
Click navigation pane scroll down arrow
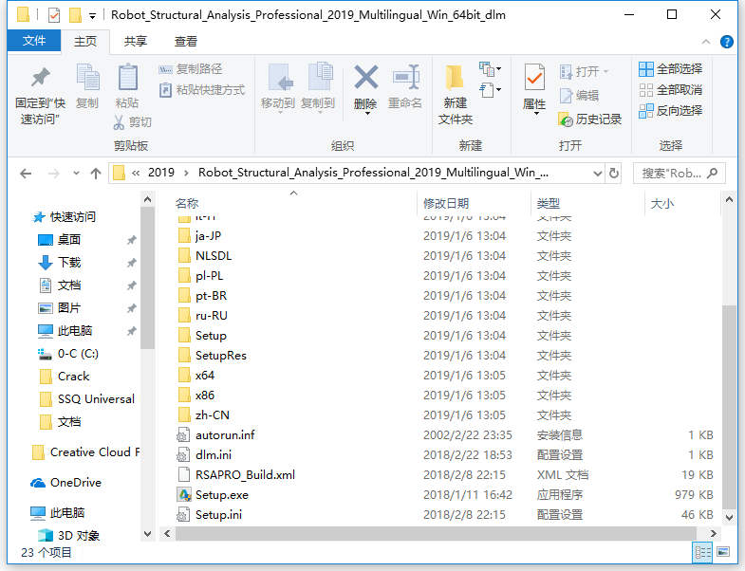point(148,534)
